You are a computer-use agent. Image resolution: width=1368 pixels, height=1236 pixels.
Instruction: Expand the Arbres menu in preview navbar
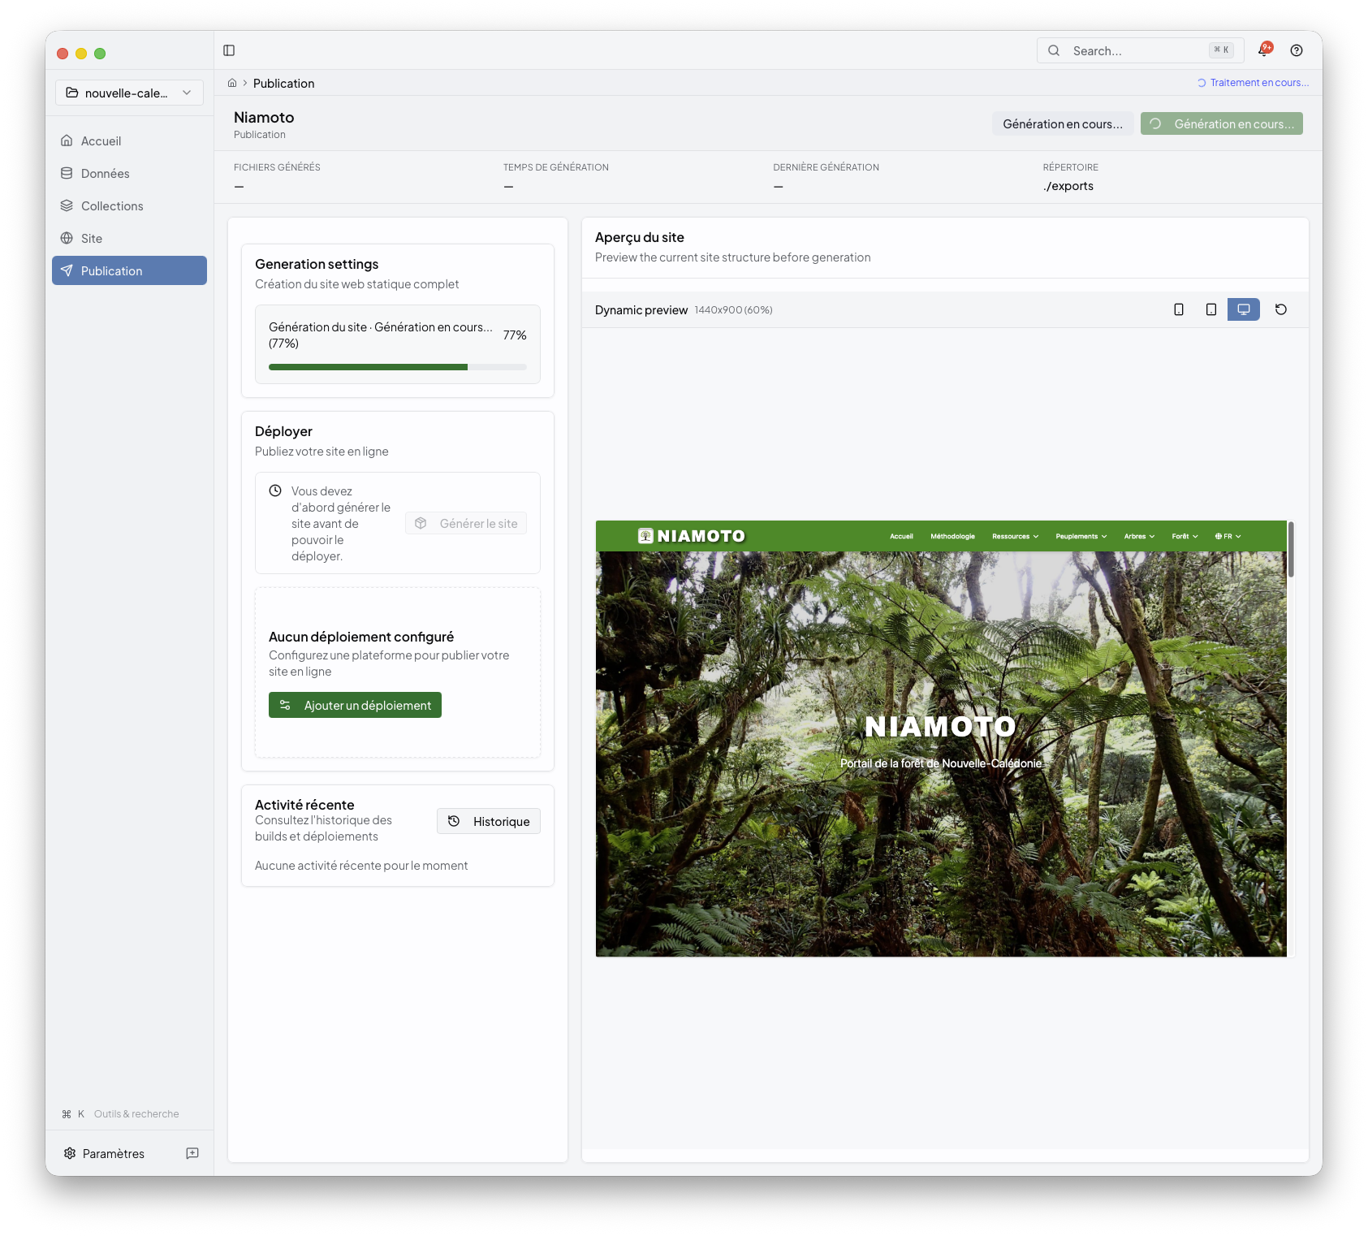click(x=1138, y=536)
